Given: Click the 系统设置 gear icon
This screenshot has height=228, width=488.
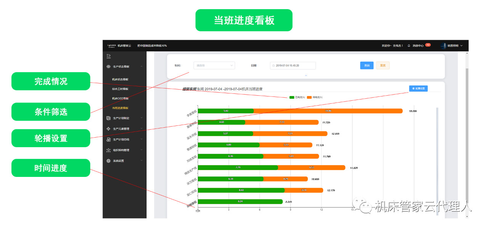Looking at the screenshot, I should pyautogui.click(x=109, y=161).
